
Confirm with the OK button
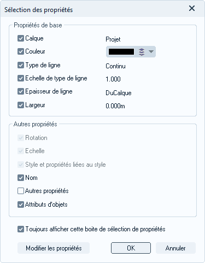pos(131,248)
